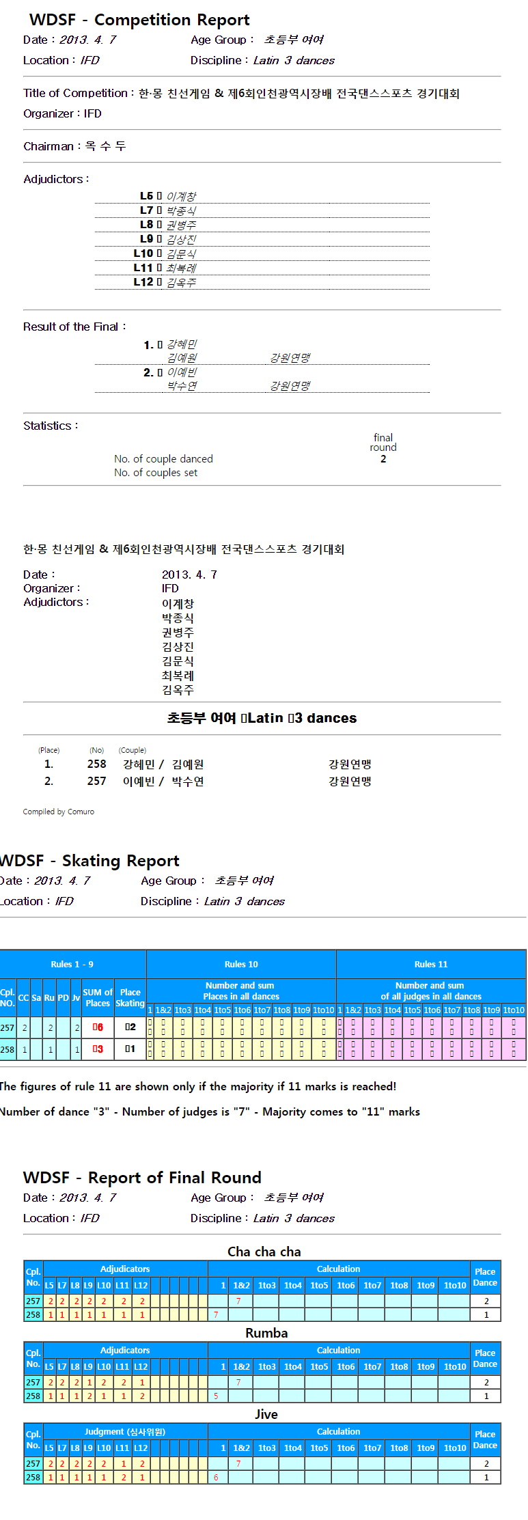The width and height of the screenshot is (528, 1520).
Task: Select the "Title of Competition" line
Action: click(241, 93)
